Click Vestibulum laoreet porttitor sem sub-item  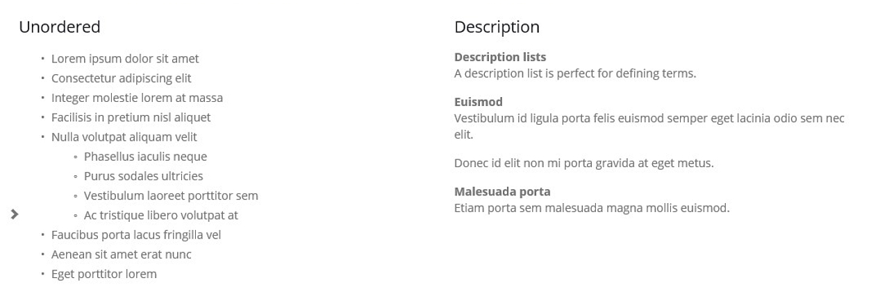[x=171, y=195]
